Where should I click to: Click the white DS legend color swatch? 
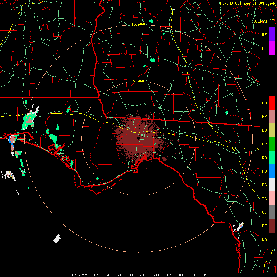click(x=272, y=185)
